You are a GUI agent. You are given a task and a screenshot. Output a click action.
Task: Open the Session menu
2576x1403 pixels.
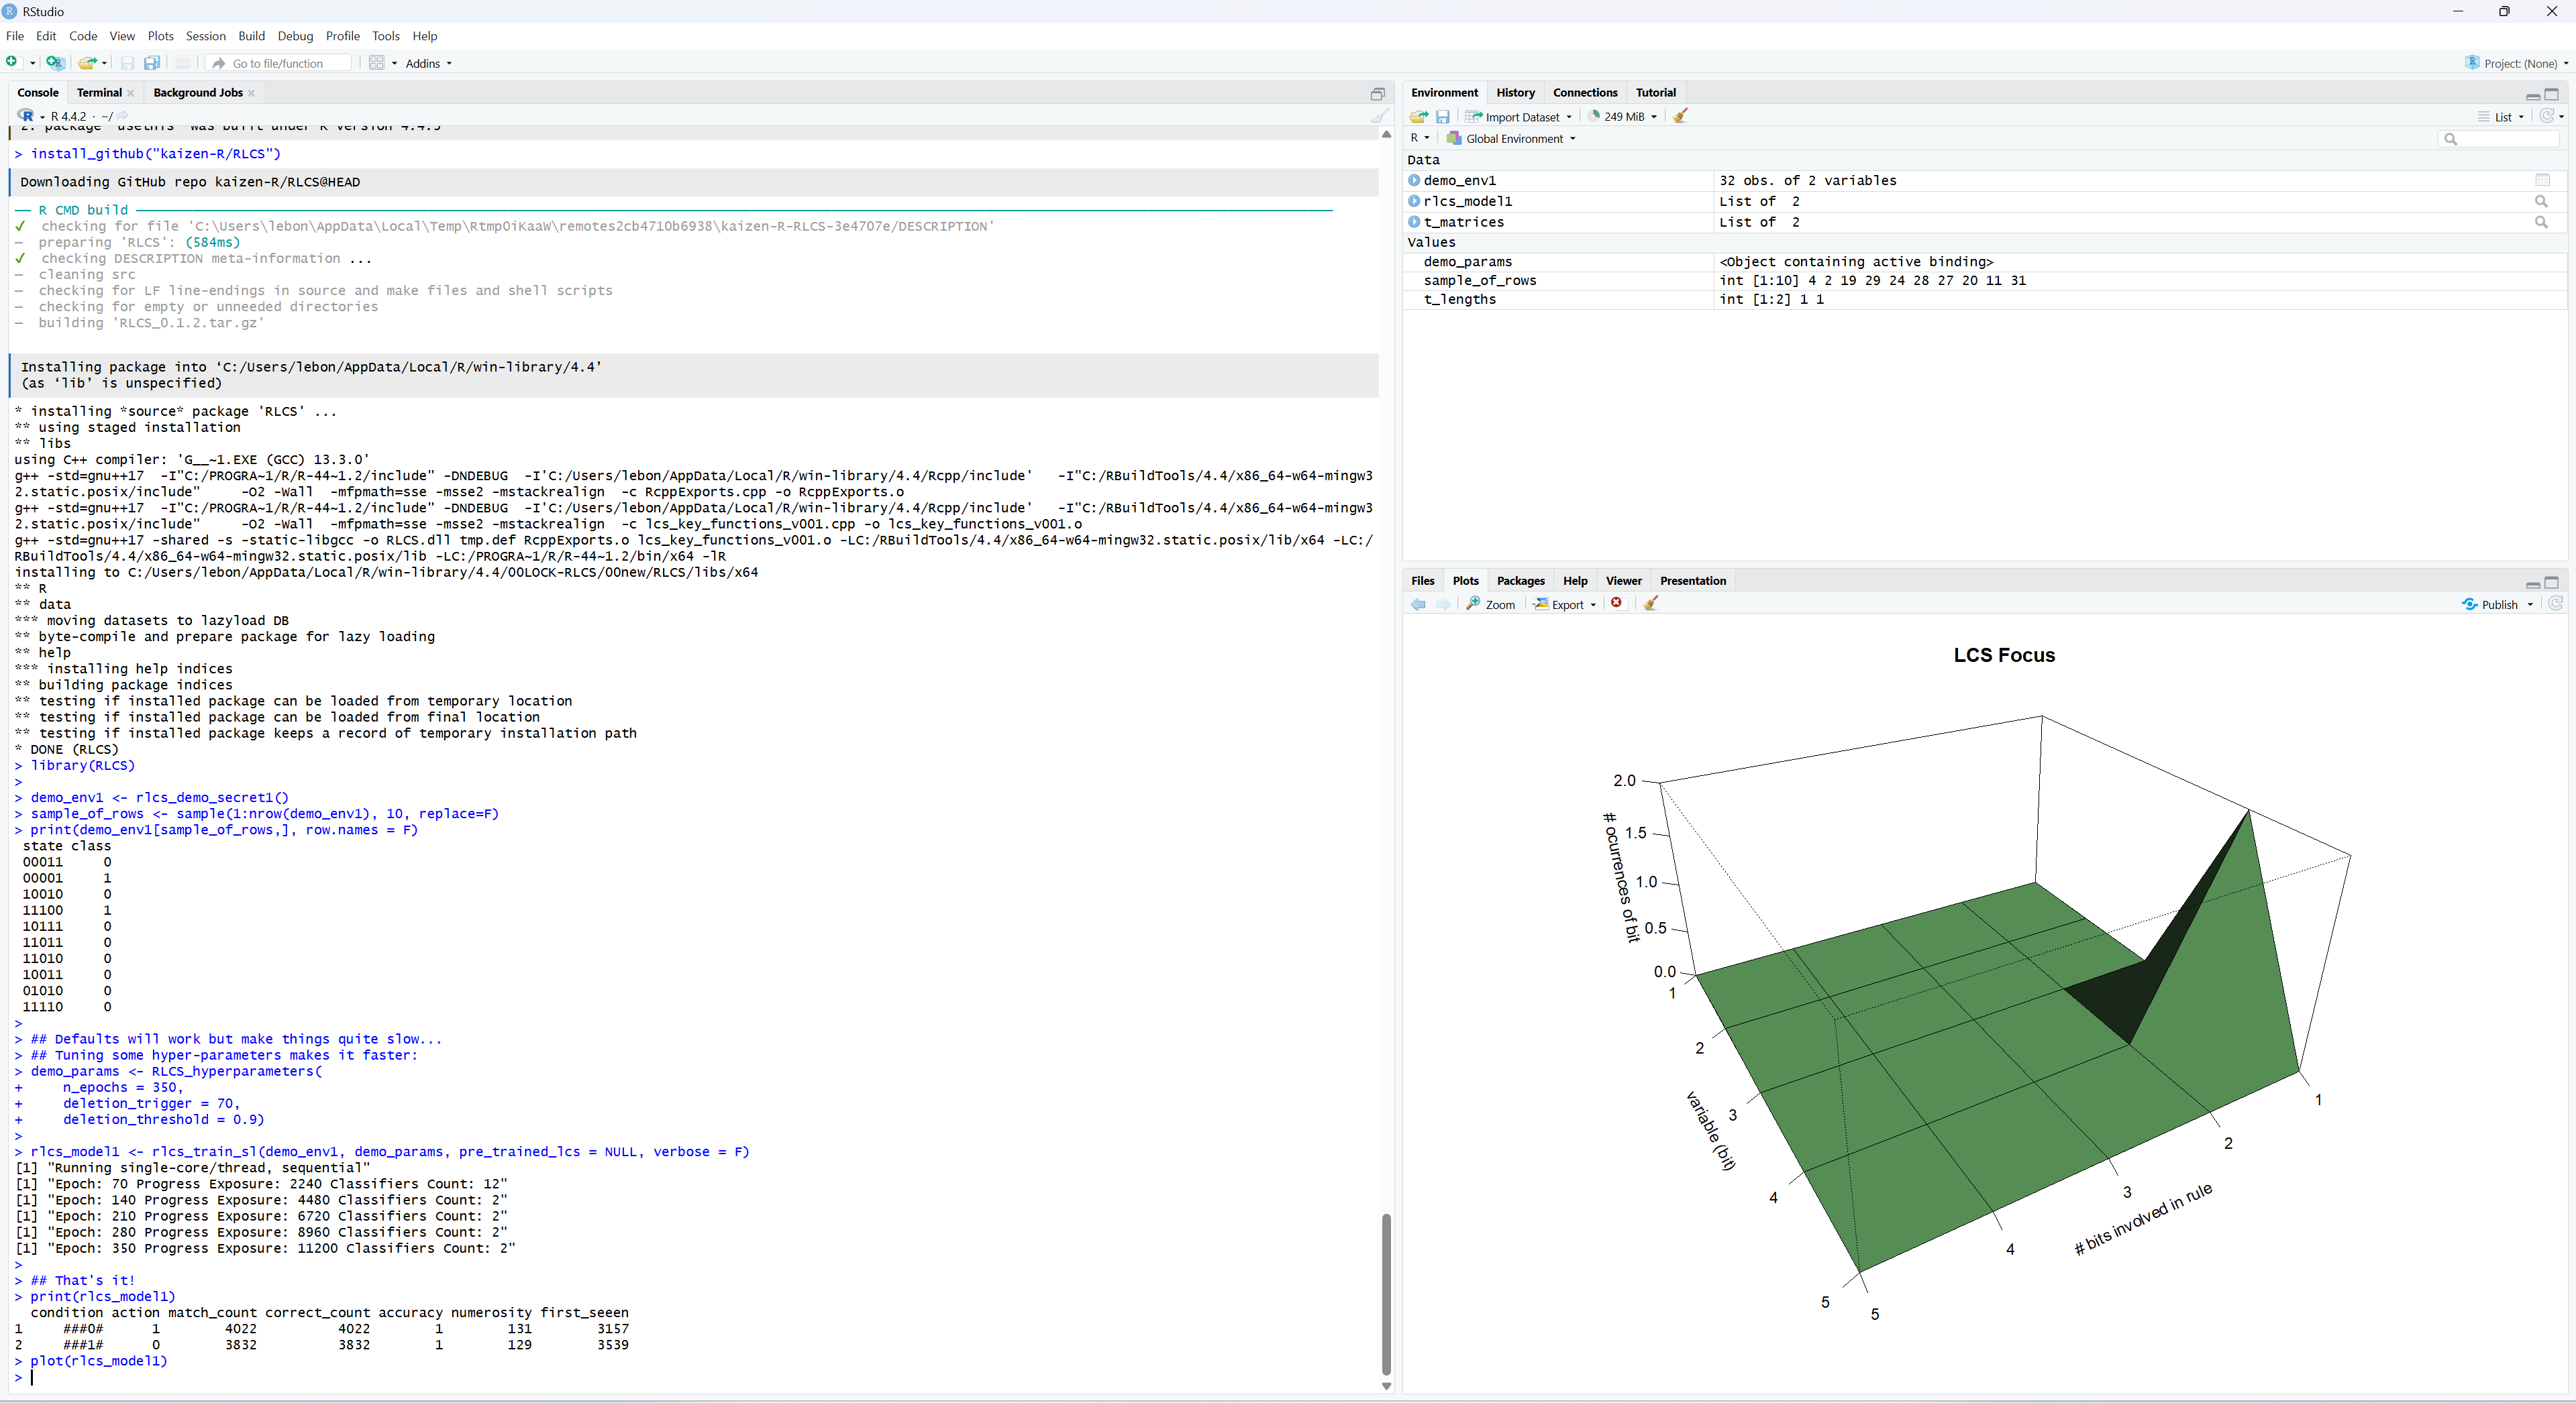[205, 36]
